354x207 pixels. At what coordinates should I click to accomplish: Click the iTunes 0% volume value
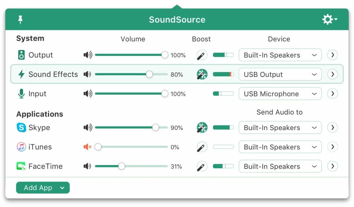pyautogui.click(x=175, y=147)
